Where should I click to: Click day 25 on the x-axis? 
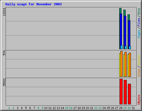pyautogui.click(x=108, y=108)
